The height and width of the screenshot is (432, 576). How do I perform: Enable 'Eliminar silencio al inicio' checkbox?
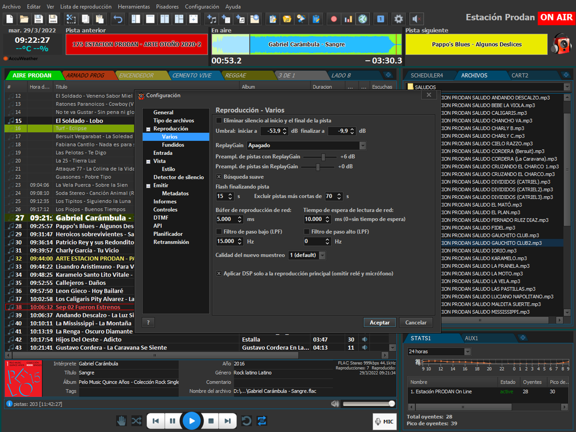point(219,120)
